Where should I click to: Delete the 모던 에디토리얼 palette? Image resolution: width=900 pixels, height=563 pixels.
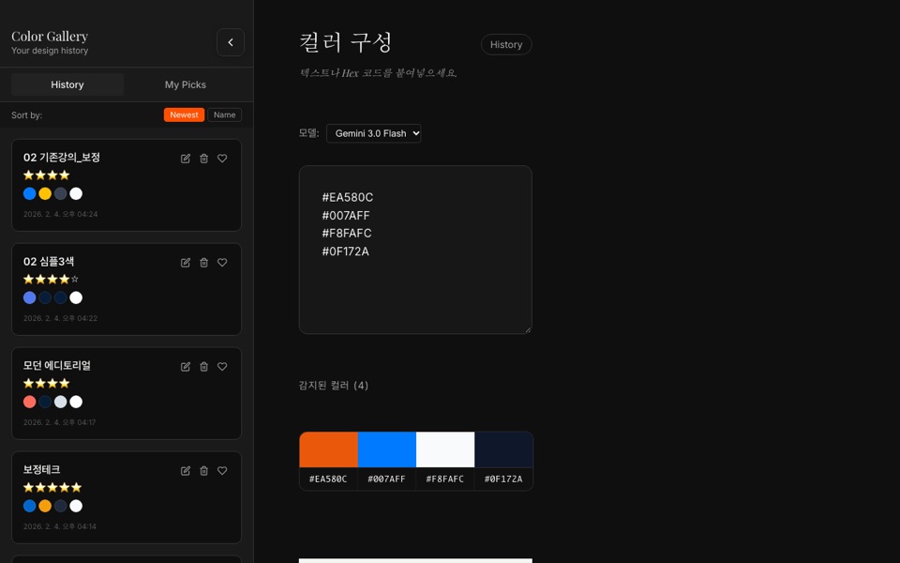coord(203,367)
